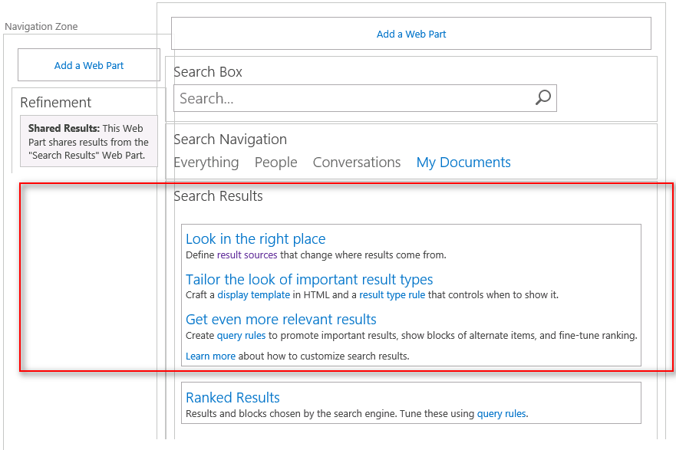
Task: Click the "Get even more relevant results" heading
Action: coord(281,319)
